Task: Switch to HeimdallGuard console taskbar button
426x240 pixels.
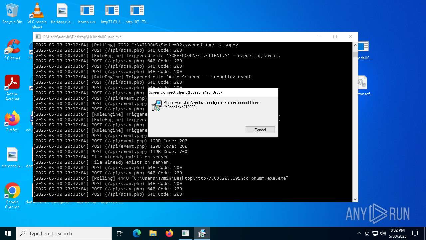Action: coord(185,233)
